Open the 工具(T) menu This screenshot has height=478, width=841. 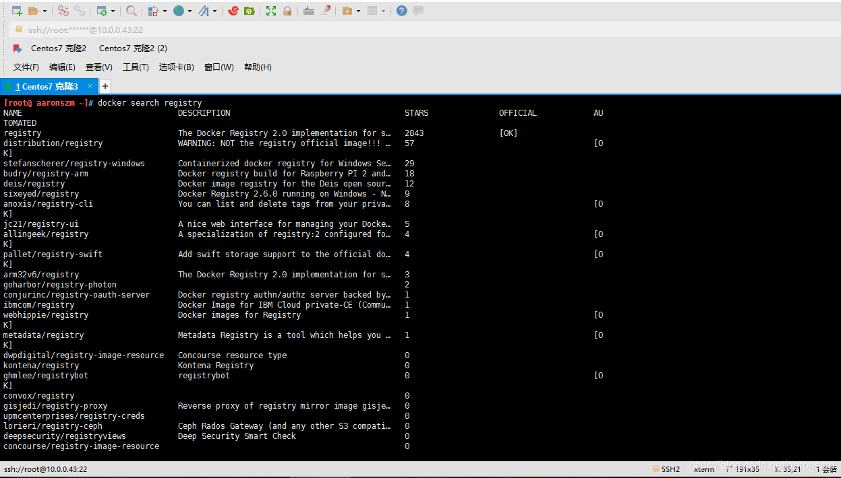pos(136,67)
